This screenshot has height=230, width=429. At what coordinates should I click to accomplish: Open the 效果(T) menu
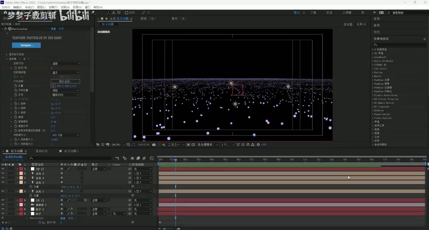click(x=53, y=7)
